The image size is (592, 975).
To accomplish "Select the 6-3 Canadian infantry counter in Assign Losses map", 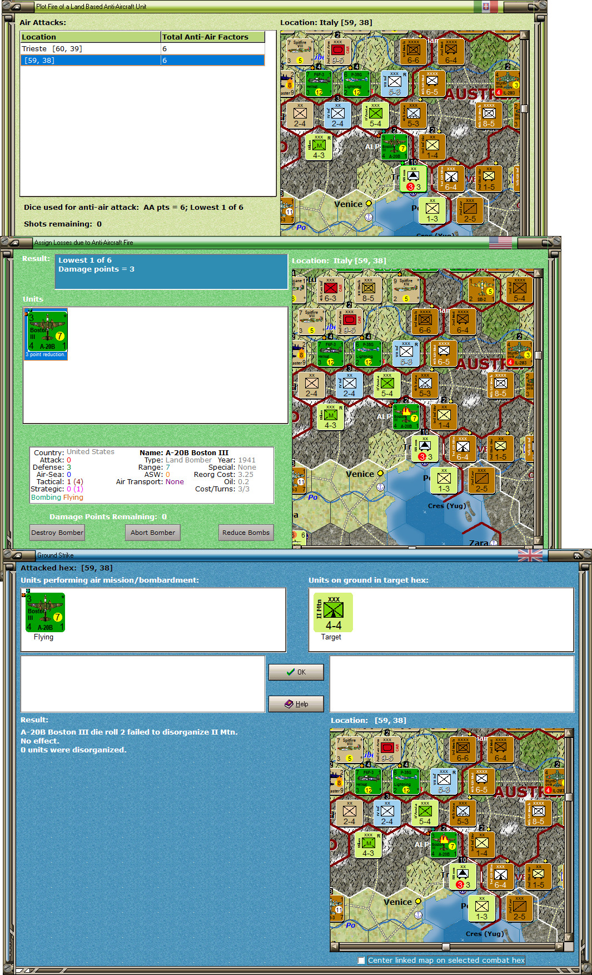I will pyautogui.click(x=330, y=290).
